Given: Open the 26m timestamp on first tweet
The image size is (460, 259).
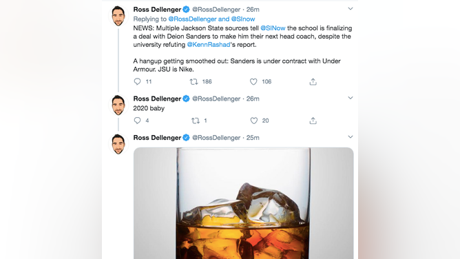Looking at the screenshot, I should [253, 10].
